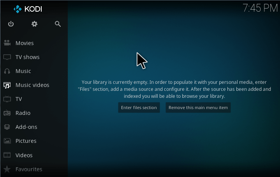Click the Pictures image icon
This screenshot has height=177, width=280.
(7, 141)
